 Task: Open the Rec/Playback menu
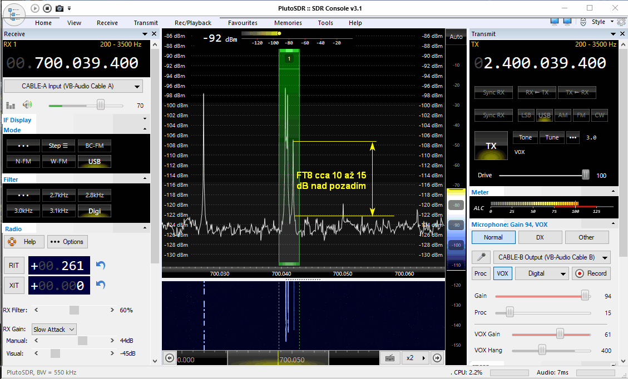point(193,23)
